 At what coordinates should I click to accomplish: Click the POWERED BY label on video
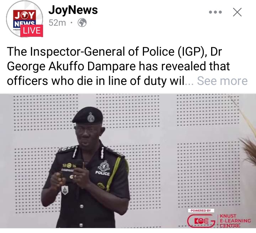click(201, 211)
